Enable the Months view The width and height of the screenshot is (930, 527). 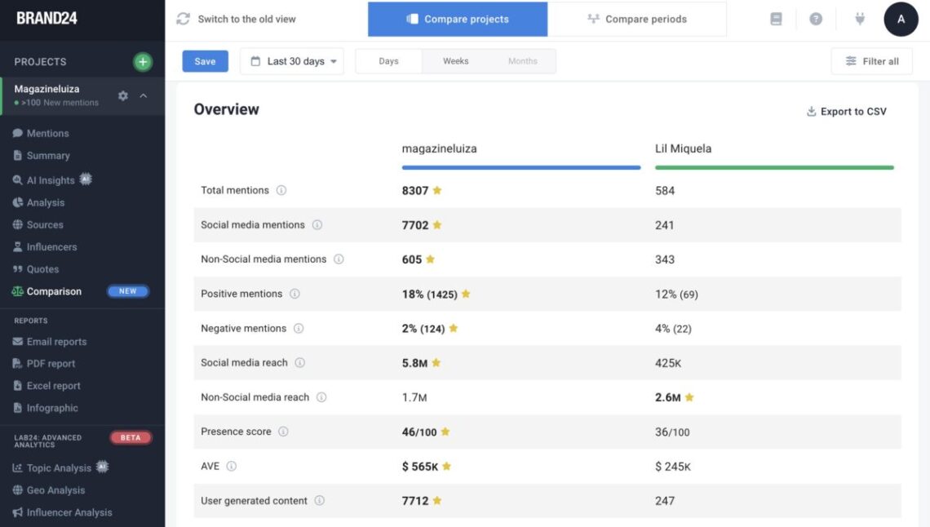point(522,60)
